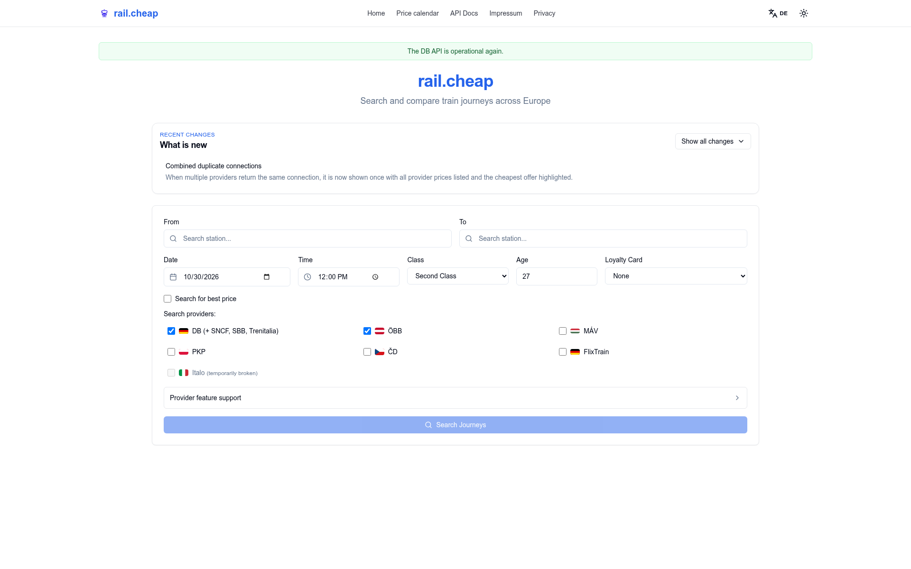
Task: Enable the FlixTrain provider checkbox
Action: tap(563, 352)
